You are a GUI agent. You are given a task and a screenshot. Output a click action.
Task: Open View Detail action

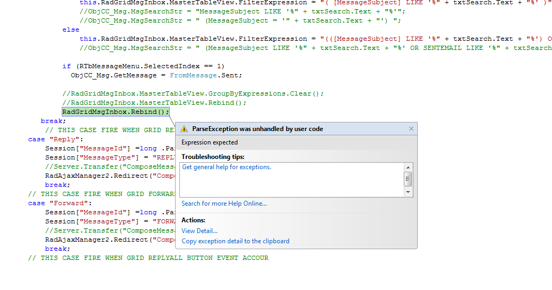tap(199, 231)
